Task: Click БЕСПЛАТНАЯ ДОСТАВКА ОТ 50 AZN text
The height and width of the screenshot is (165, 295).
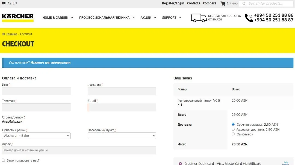Action: (224, 18)
